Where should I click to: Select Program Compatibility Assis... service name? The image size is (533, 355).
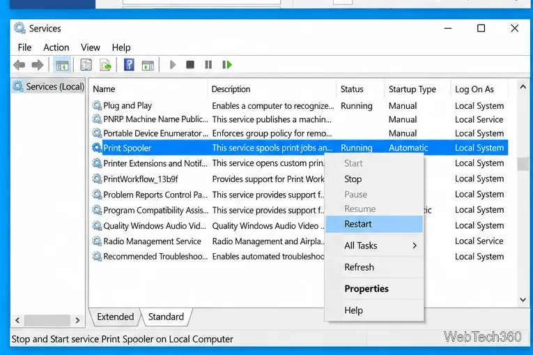[x=155, y=210]
